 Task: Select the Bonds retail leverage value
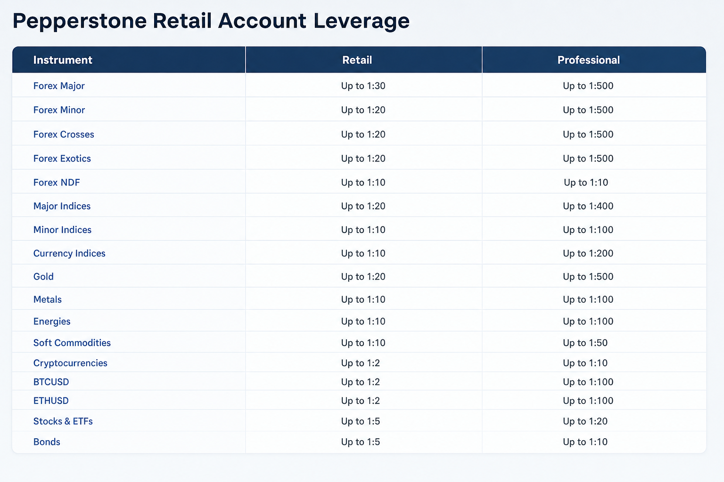pos(361,442)
